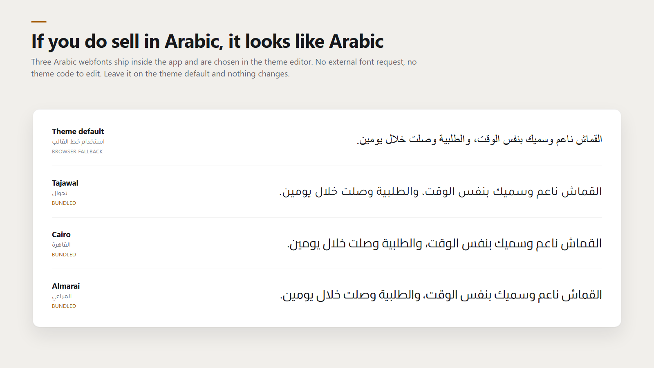The width and height of the screenshot is (654, 368).
Task: Select the Theme default font label
Action: point(78,131)
